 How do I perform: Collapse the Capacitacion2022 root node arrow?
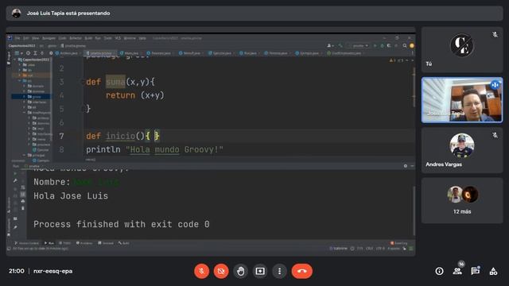[15, 60]
